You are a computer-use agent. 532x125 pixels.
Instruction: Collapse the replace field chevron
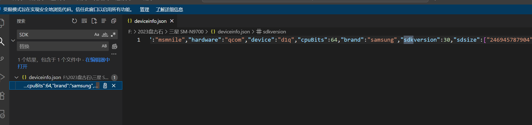(13, 40)
